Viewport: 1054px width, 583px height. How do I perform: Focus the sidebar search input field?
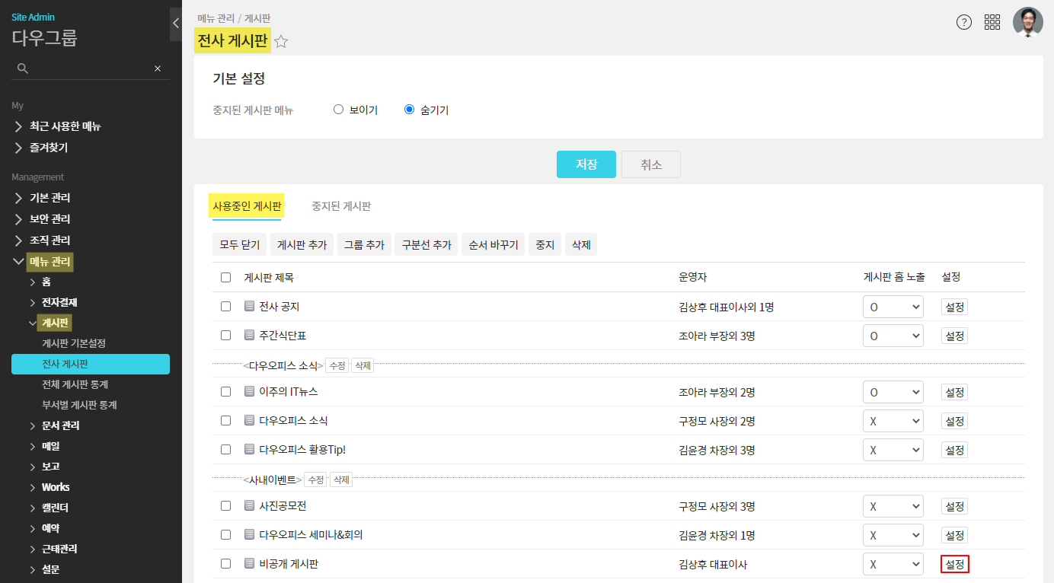(x=90, y=68)
